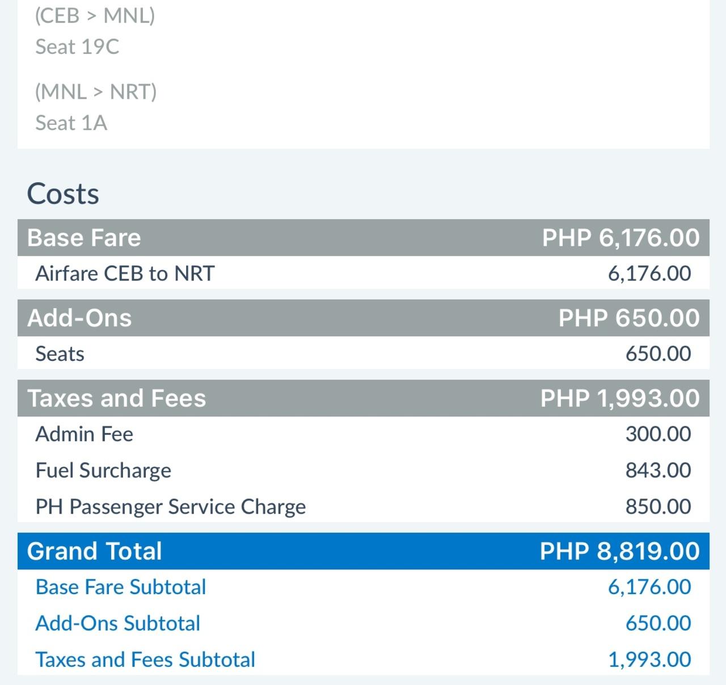Open the Base Fare Subtotal link
Viewport: 726px width, 685px height.
click(121, 587)
